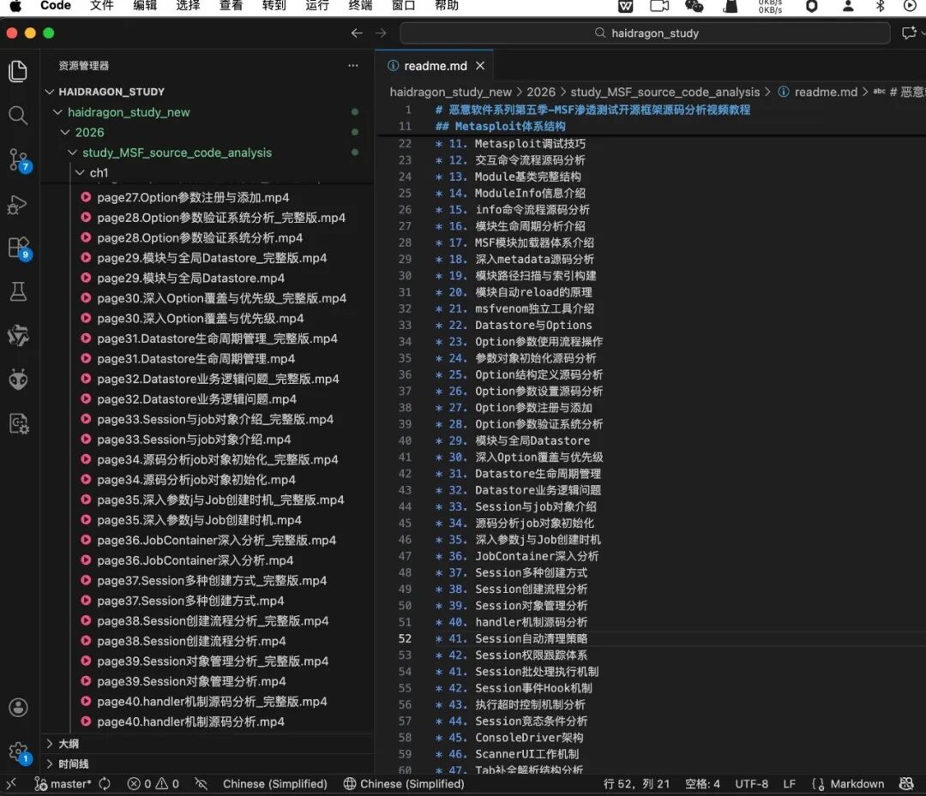Viewport: 926px width, 796px height.
Task: Open the Manage gear icon
Action: [x=18, y=751]
